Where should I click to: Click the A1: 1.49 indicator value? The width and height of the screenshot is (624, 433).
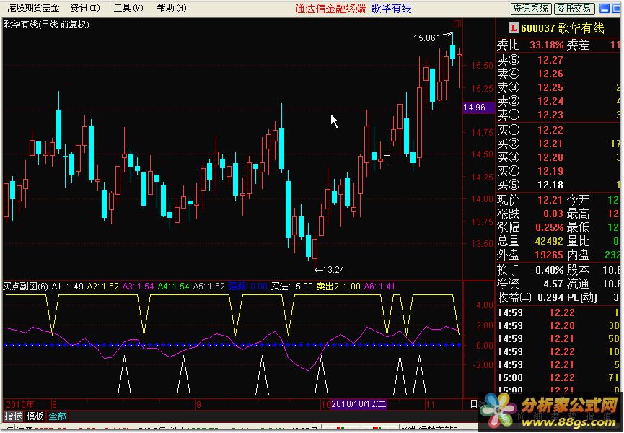[x=68, y=287]
